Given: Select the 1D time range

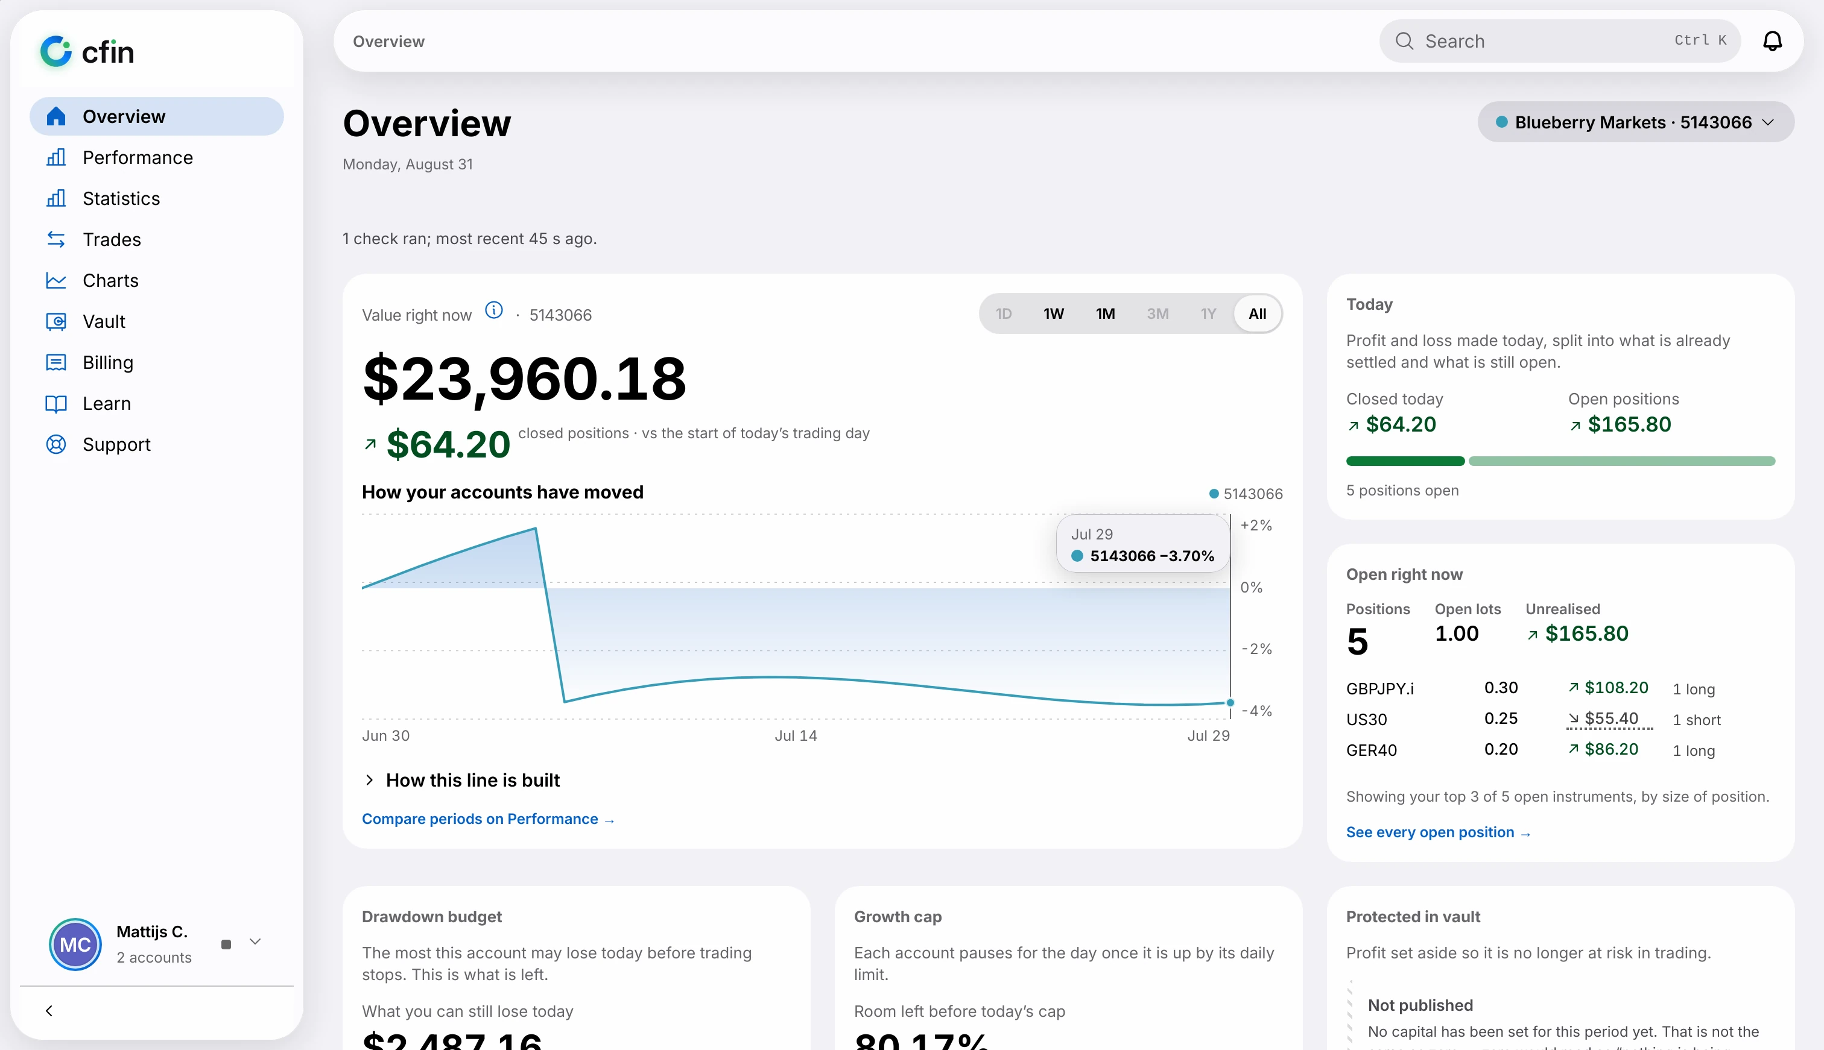Looking at the screenshot, I should (x=1004, y=313).
